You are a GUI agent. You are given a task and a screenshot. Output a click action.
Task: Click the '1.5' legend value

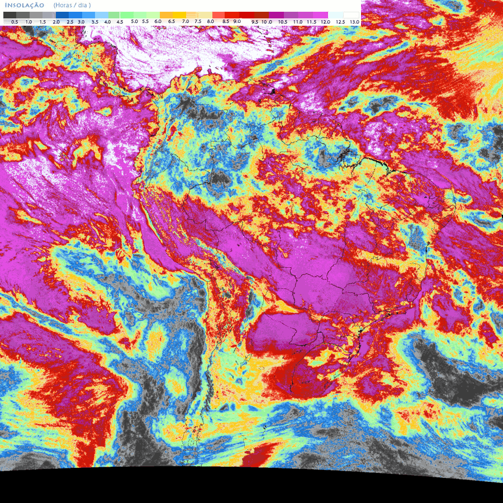pyautogui.click(x=42, y=22)
